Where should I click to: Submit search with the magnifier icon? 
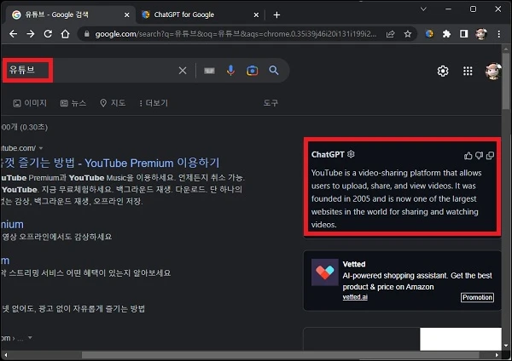[274, 71]
